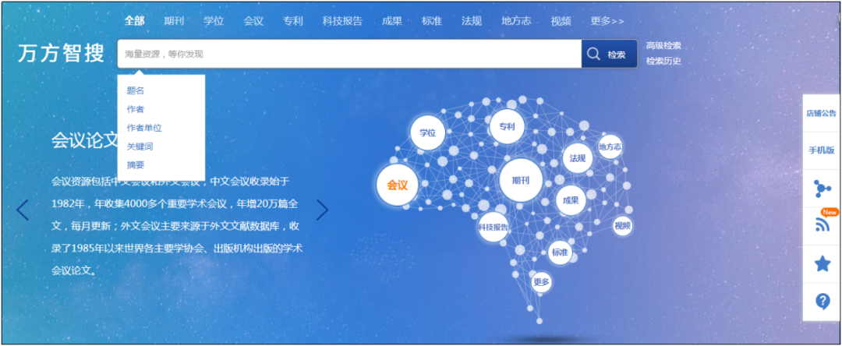
Task: Advance to next carousel slide arrow
Action: pos(322,210)
